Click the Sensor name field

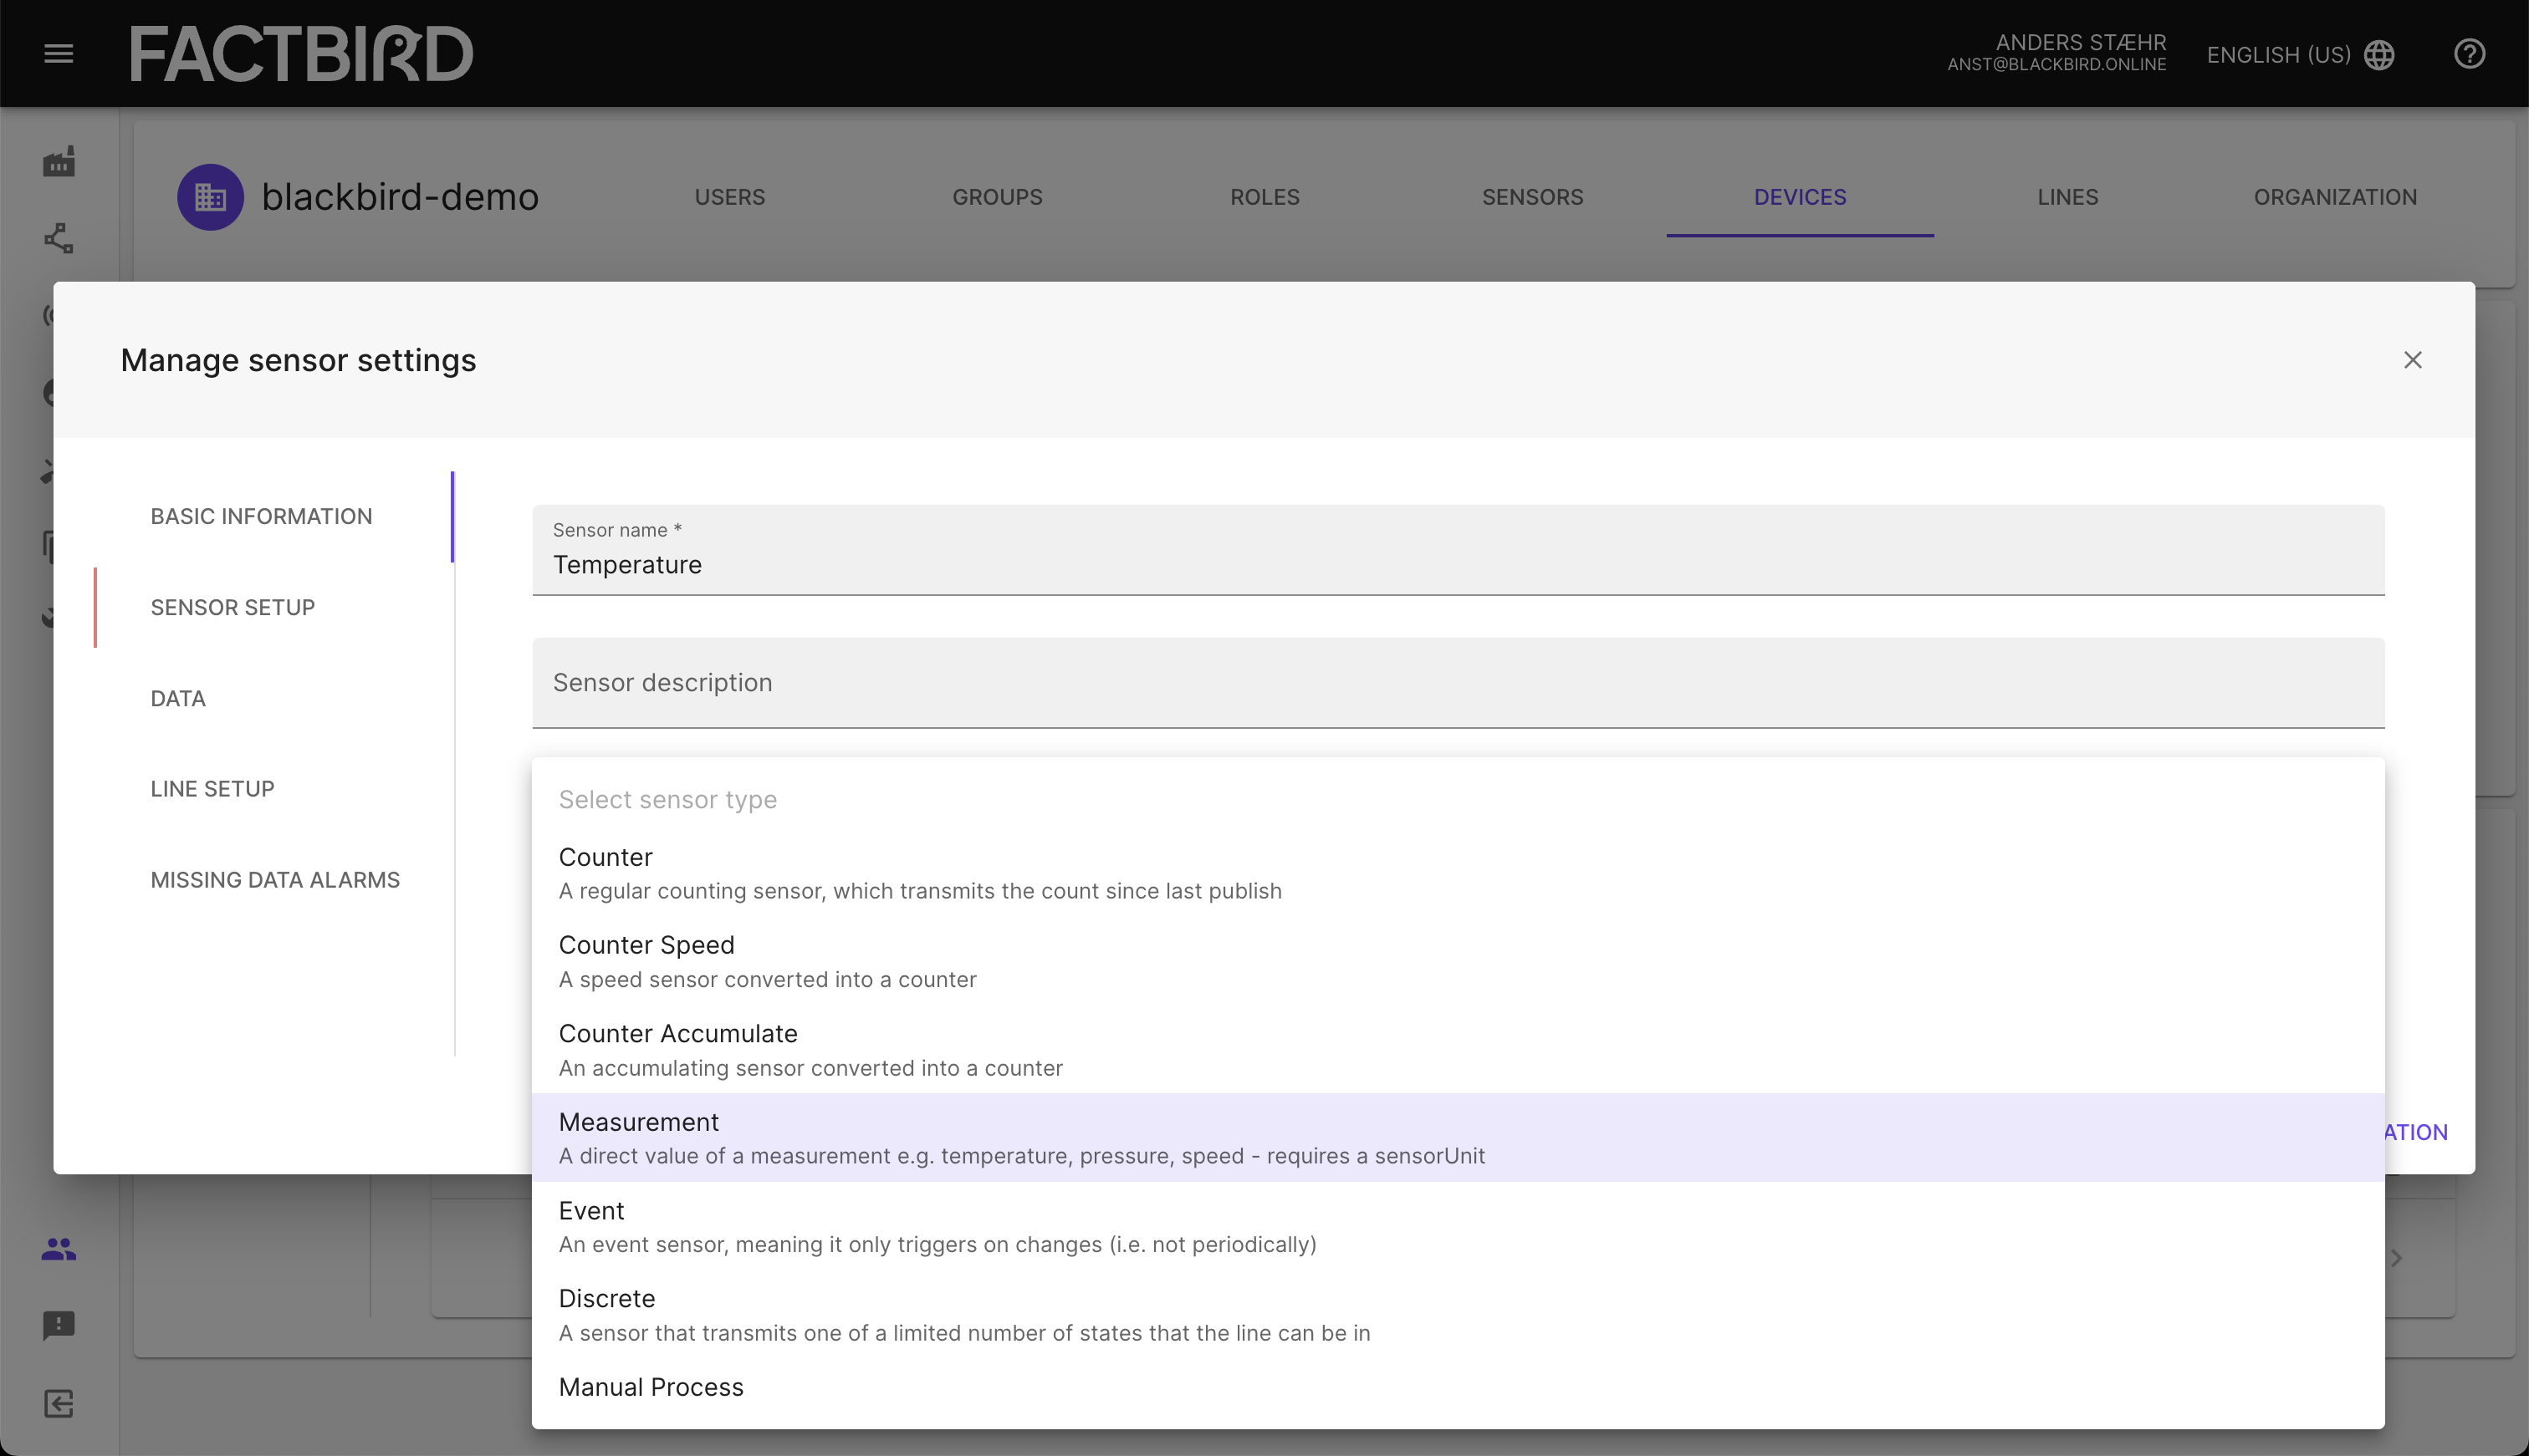point(1458,550)
